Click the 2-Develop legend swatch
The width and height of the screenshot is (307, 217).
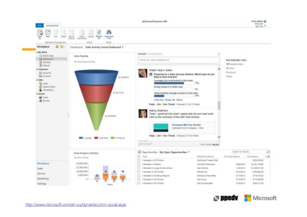[96, 138]
